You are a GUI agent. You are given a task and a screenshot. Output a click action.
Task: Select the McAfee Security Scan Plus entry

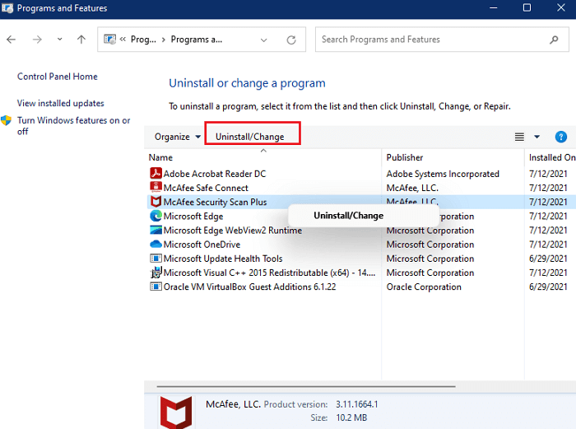(x=215, y=202)
